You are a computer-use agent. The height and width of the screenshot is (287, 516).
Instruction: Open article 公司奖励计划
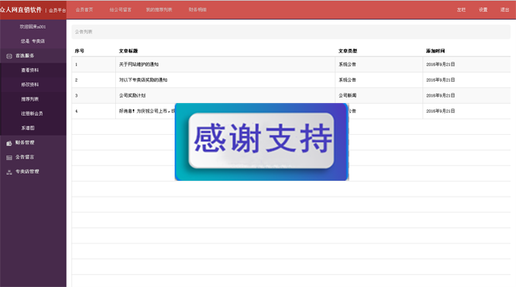132,95
